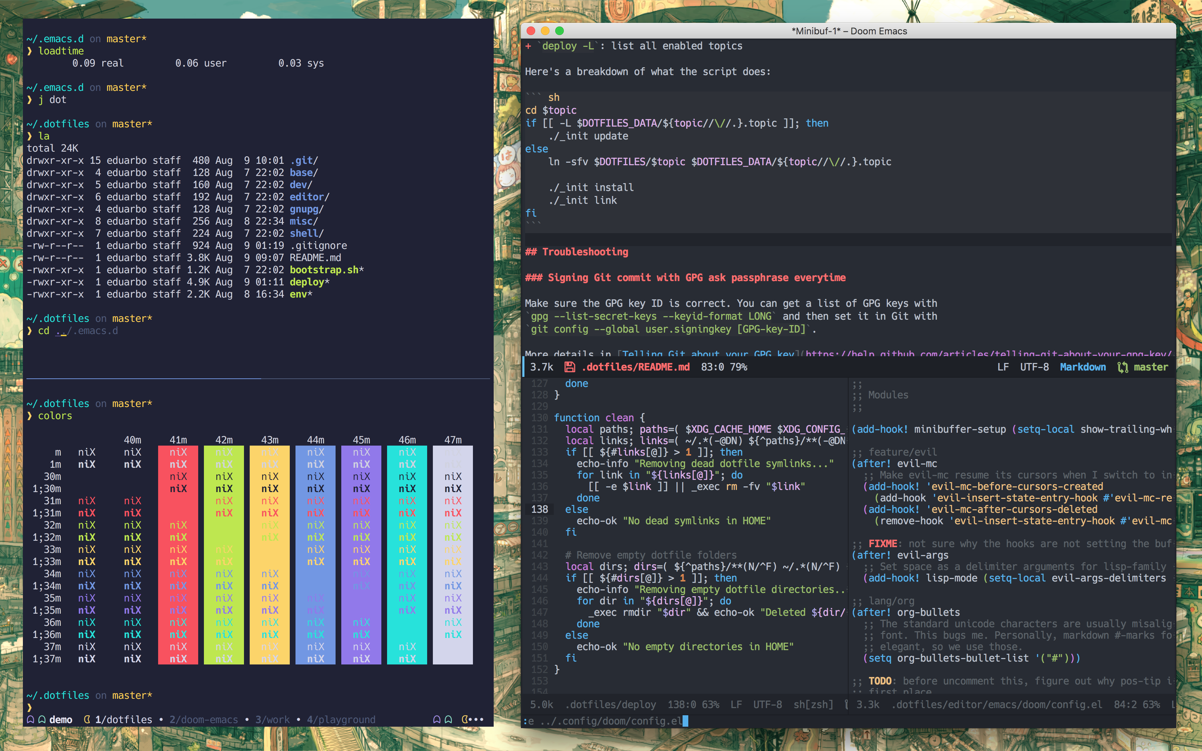
Task: Click the green ghost icon at status bar right
Action: click(449, 719)
